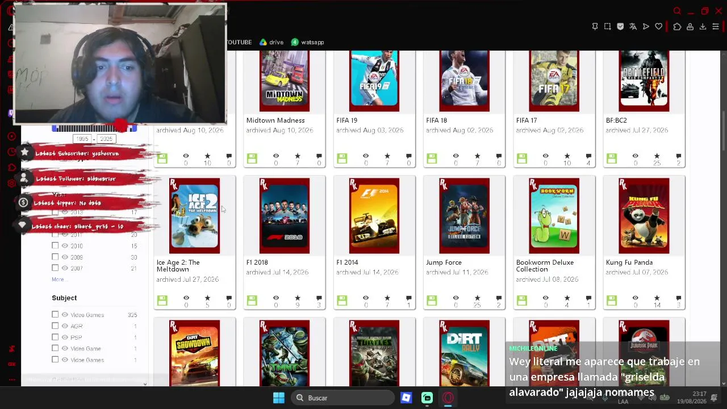Click the views eye icon on Jump Force
This screenshot has width=727, height=409.
pos(456,298)
